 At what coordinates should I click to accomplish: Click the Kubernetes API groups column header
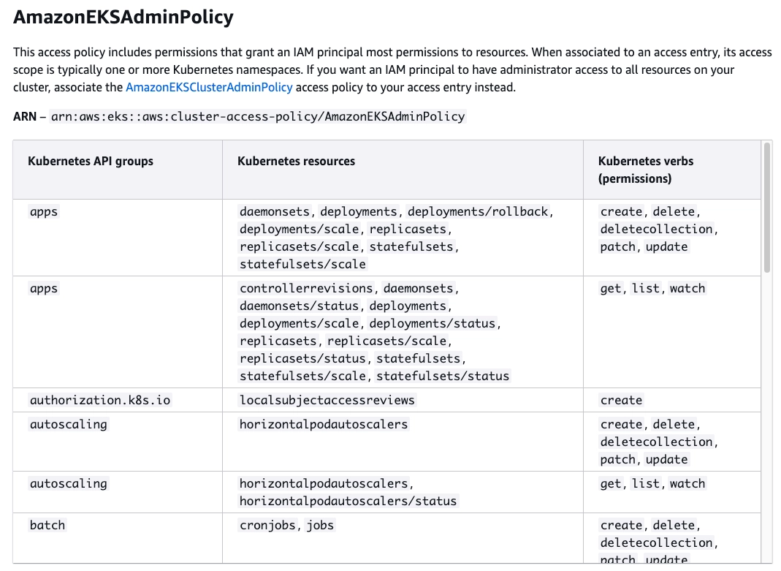pyautogui.click(x=91, y=161)
